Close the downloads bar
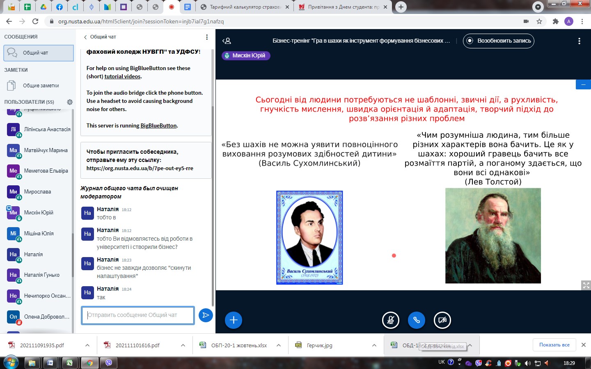 (x=584, y=345)
